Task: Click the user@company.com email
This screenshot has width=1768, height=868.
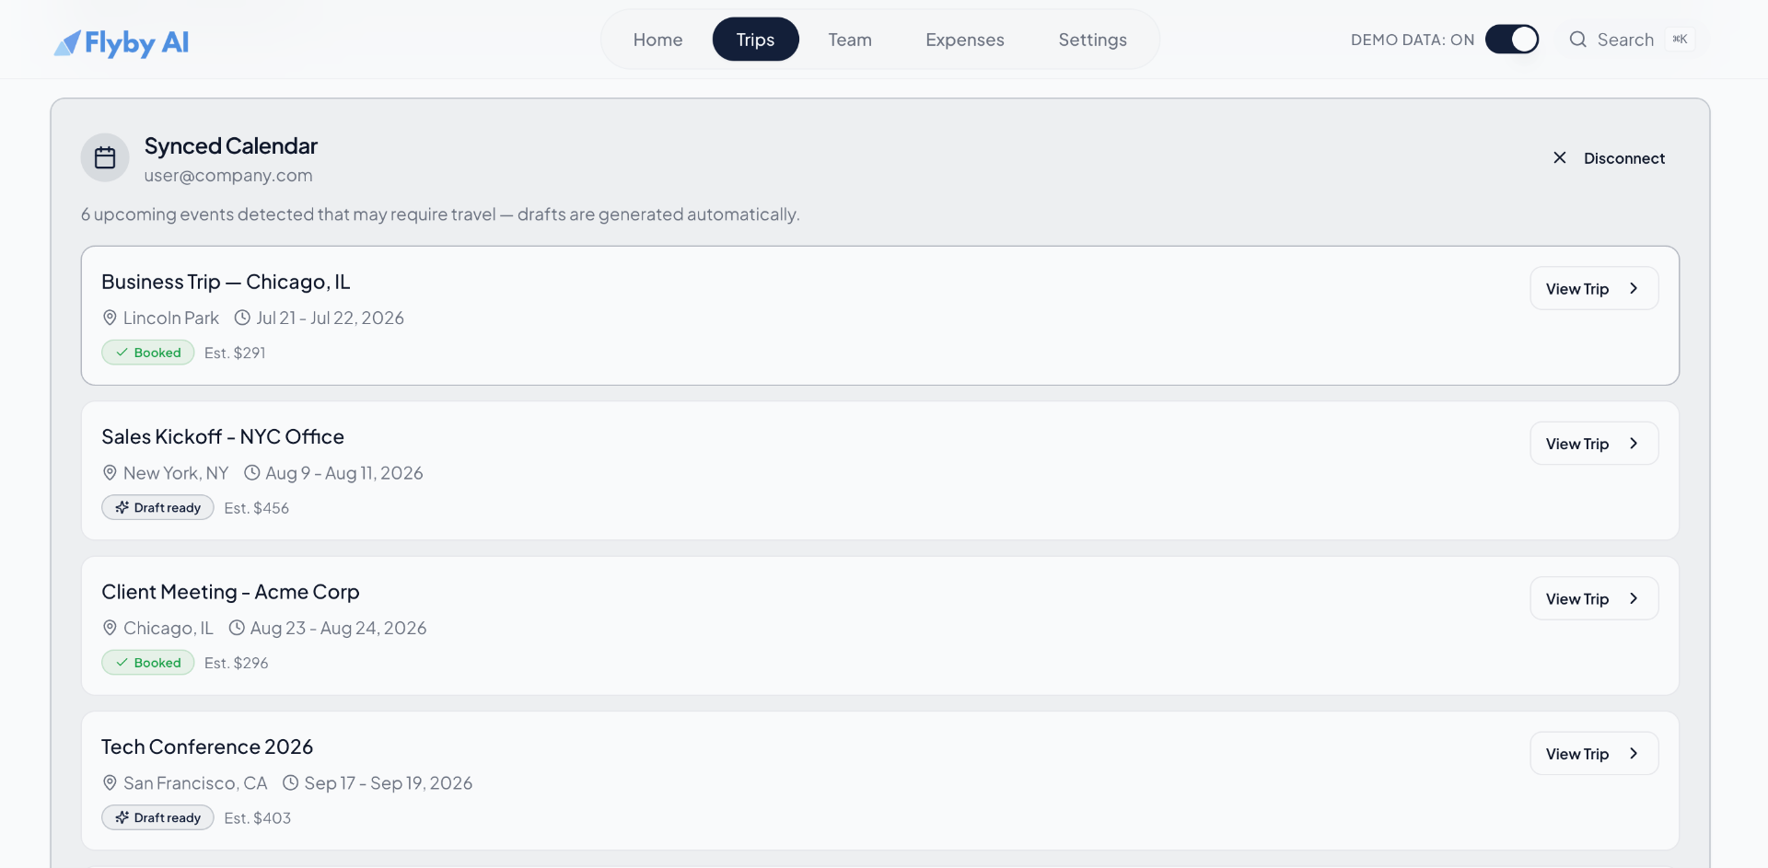Action: tap(228, 176)
